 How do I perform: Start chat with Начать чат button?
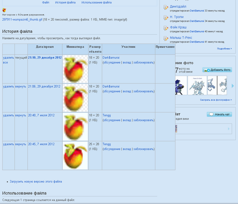(219, 114)
